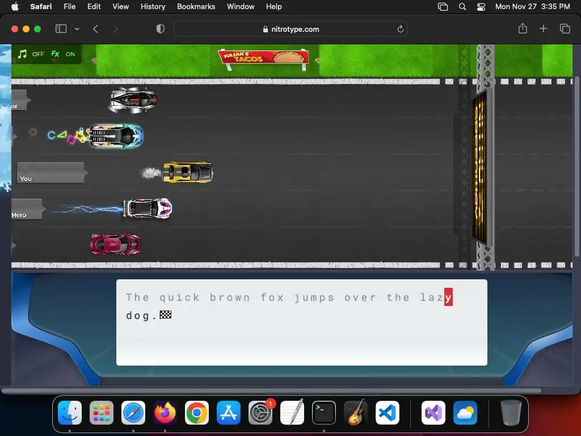Click the dark red car in the bottom lane

[x=115, y=244]
